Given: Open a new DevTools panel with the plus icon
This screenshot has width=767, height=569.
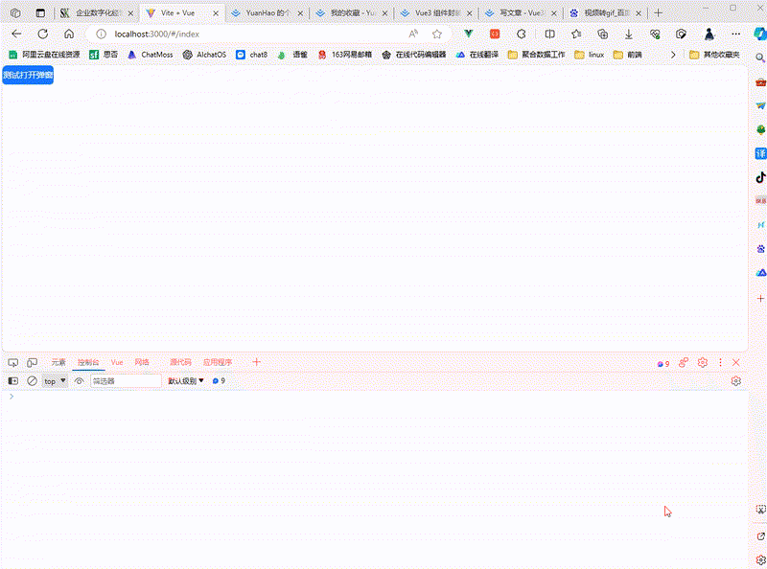Looking at the screenshot, I should pos(257,362).
